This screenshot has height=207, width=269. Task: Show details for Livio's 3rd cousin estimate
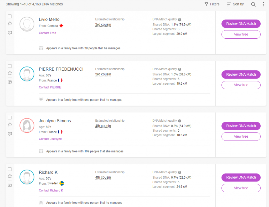(x=103, y=25)
